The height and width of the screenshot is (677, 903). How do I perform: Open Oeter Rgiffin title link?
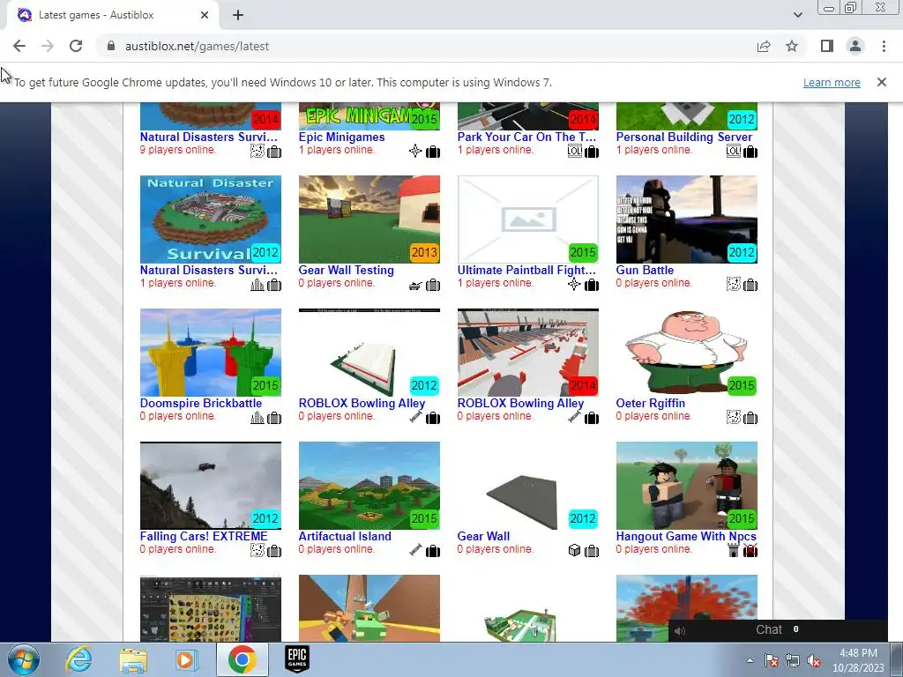[x=650, y=403]
